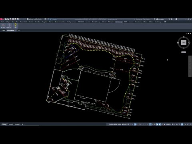Screen dimensions: 192x144
Task: Add a new layout with plus icon
Action: click(22, 124)
